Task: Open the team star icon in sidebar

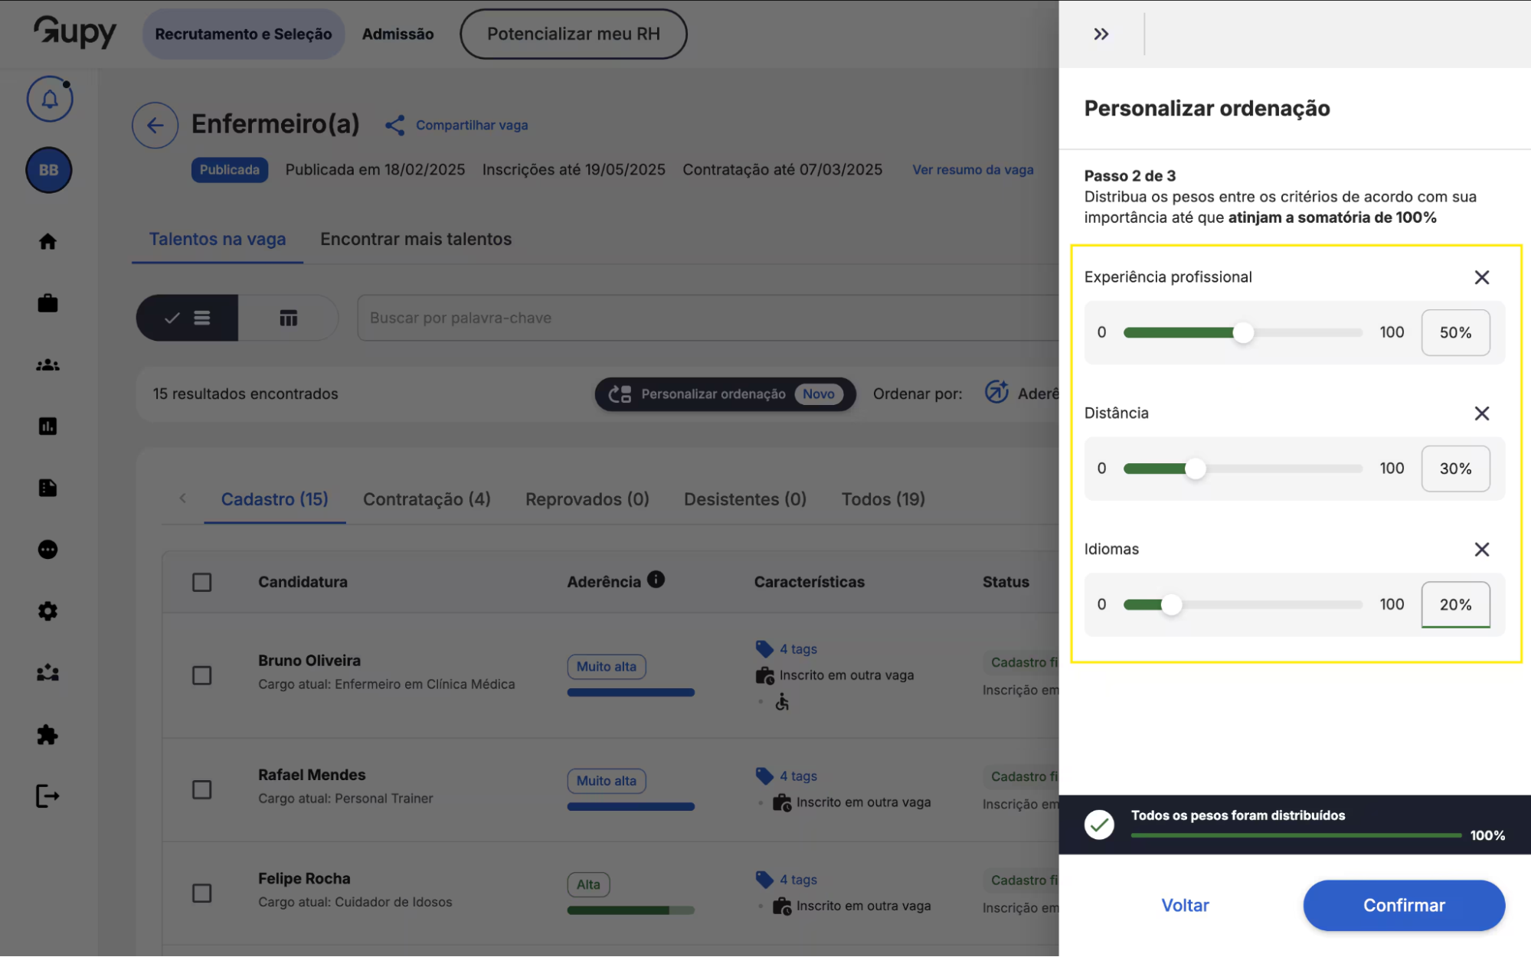Action: pyautogui.click(x=47, y=673)
